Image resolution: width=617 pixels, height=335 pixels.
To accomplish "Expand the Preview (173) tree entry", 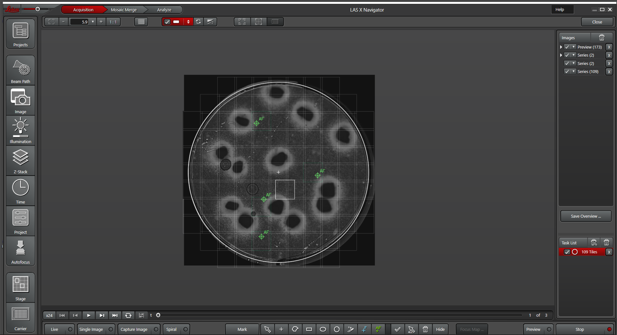I will (561, 47).
